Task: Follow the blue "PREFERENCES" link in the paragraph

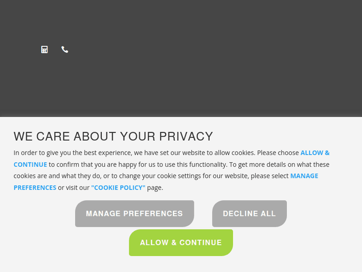Action: point(35,187)
